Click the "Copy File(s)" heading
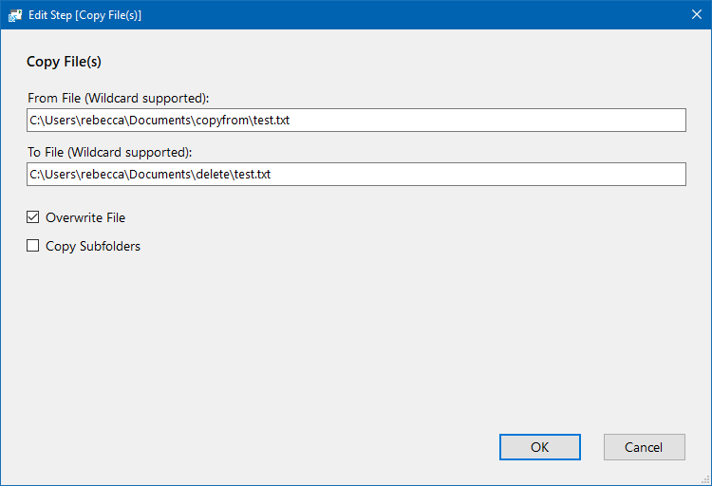 click(64, 62)
